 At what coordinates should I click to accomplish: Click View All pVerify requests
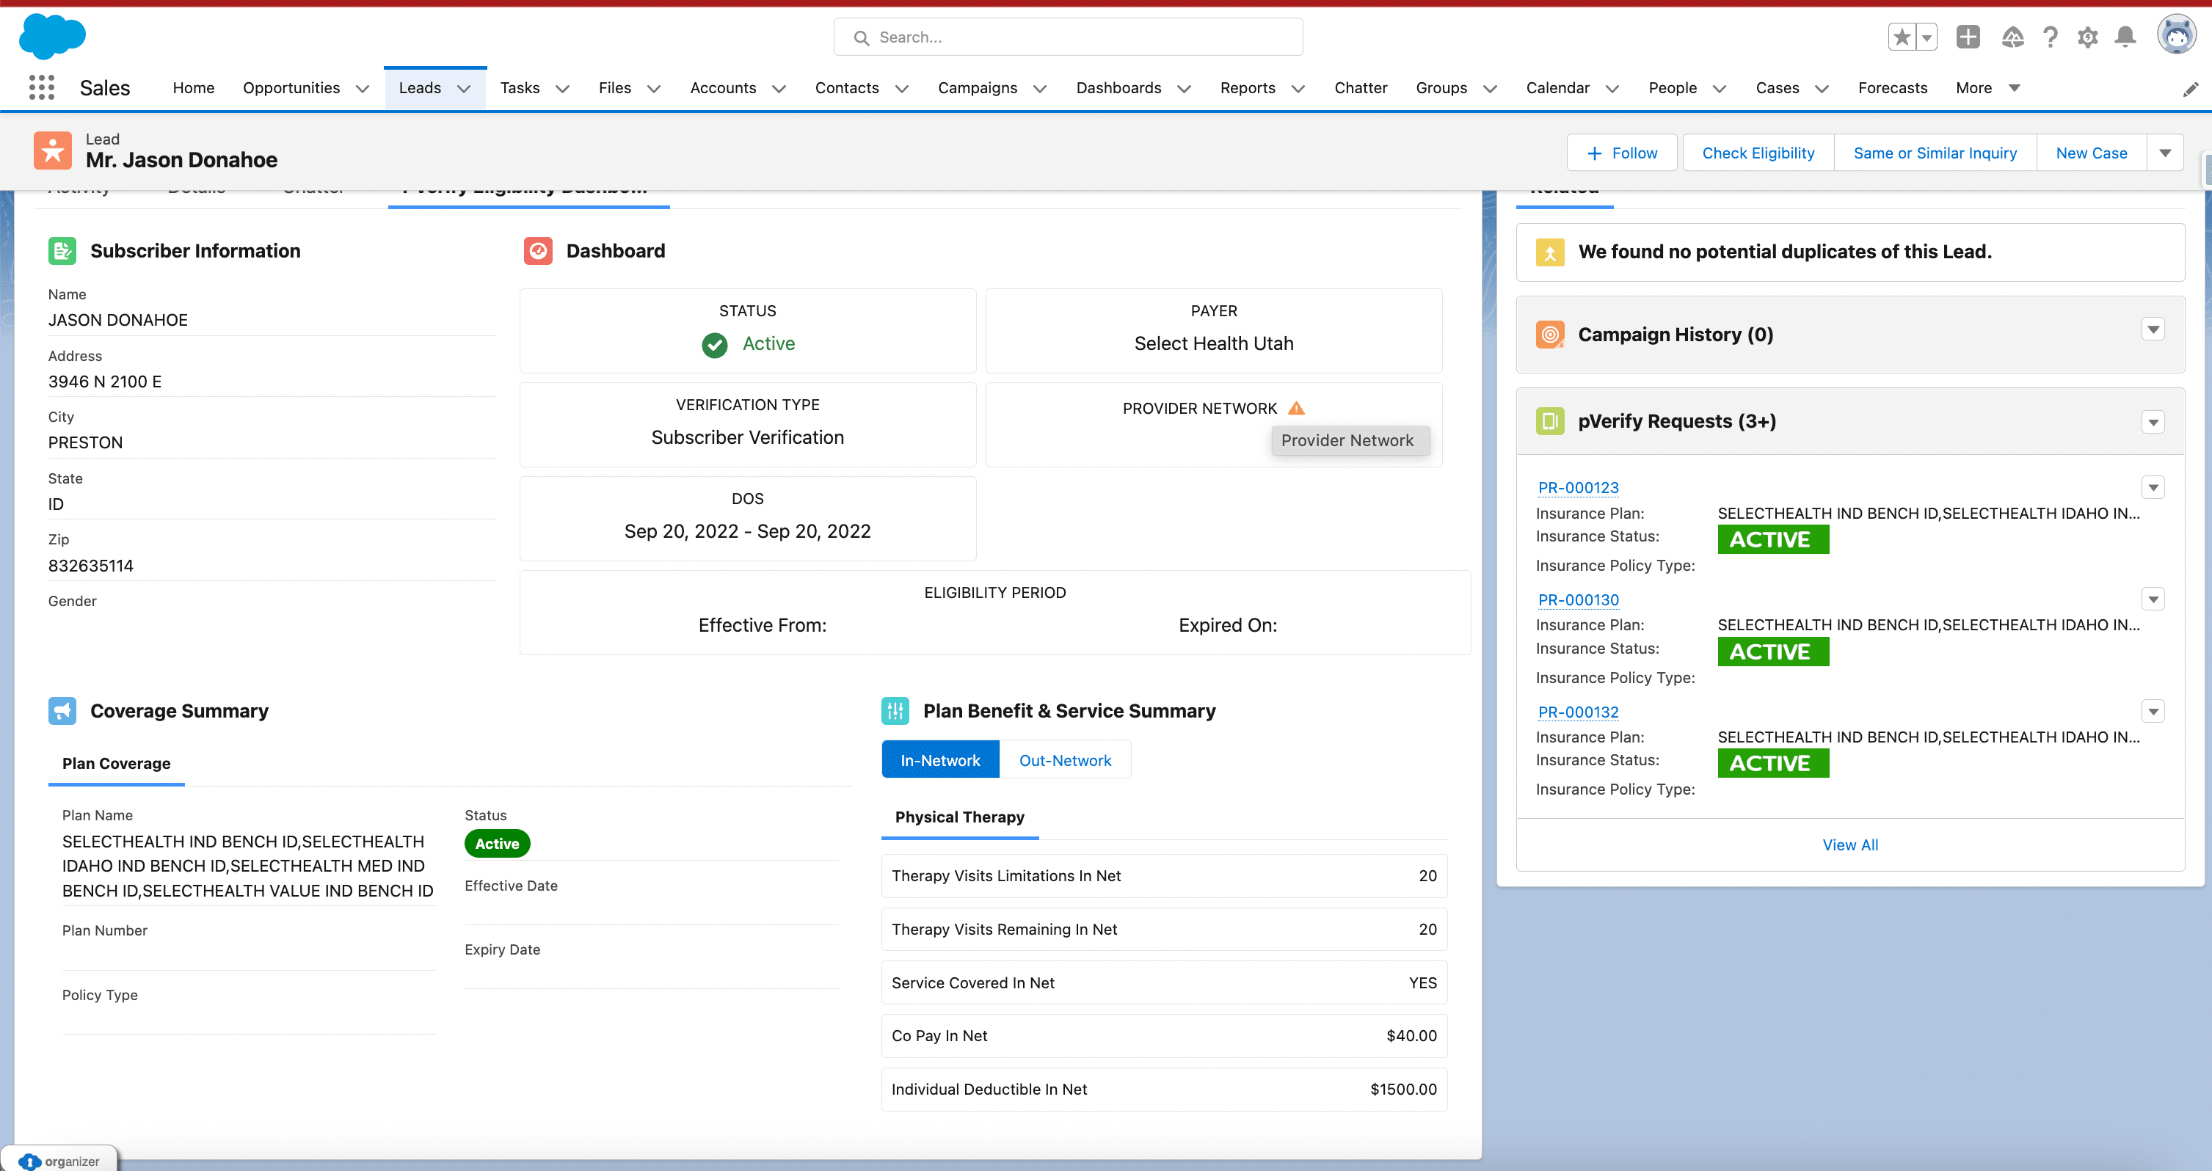[1849, 844]
